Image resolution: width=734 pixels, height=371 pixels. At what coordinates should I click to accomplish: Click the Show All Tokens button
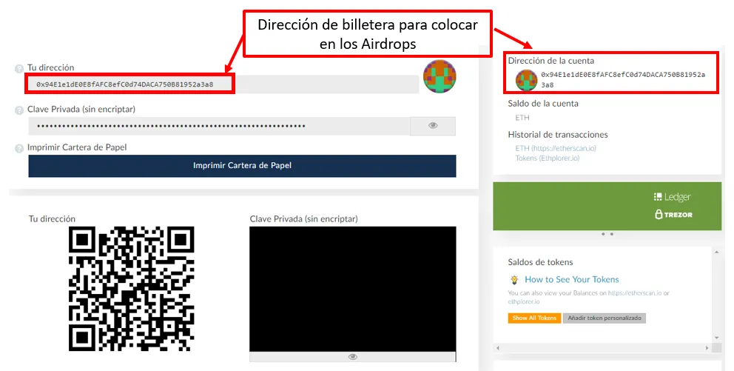[x=534, y=318]
